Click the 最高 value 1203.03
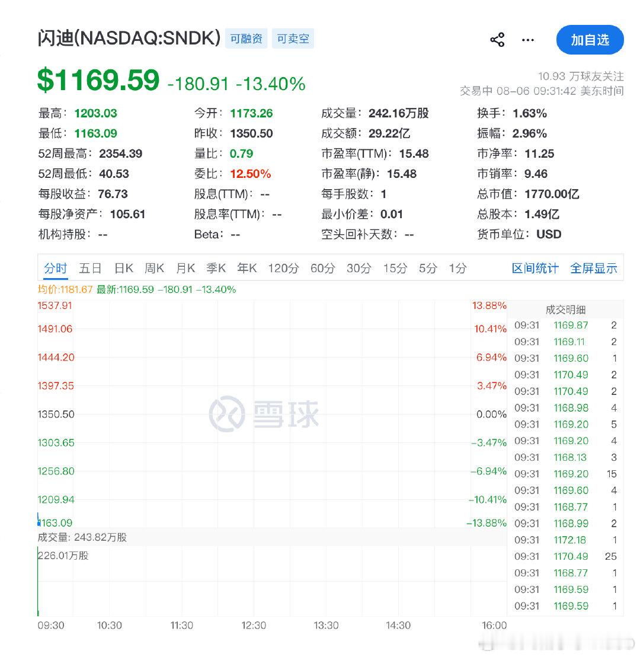Screen dimensions: 640x657 pyautogui.click(x=95, y=113)
